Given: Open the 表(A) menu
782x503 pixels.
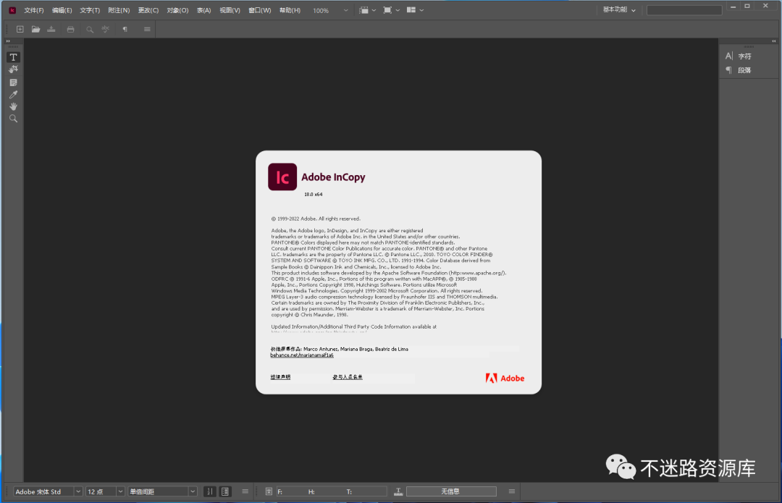Looking at the screenshot, I should [203, 10].
